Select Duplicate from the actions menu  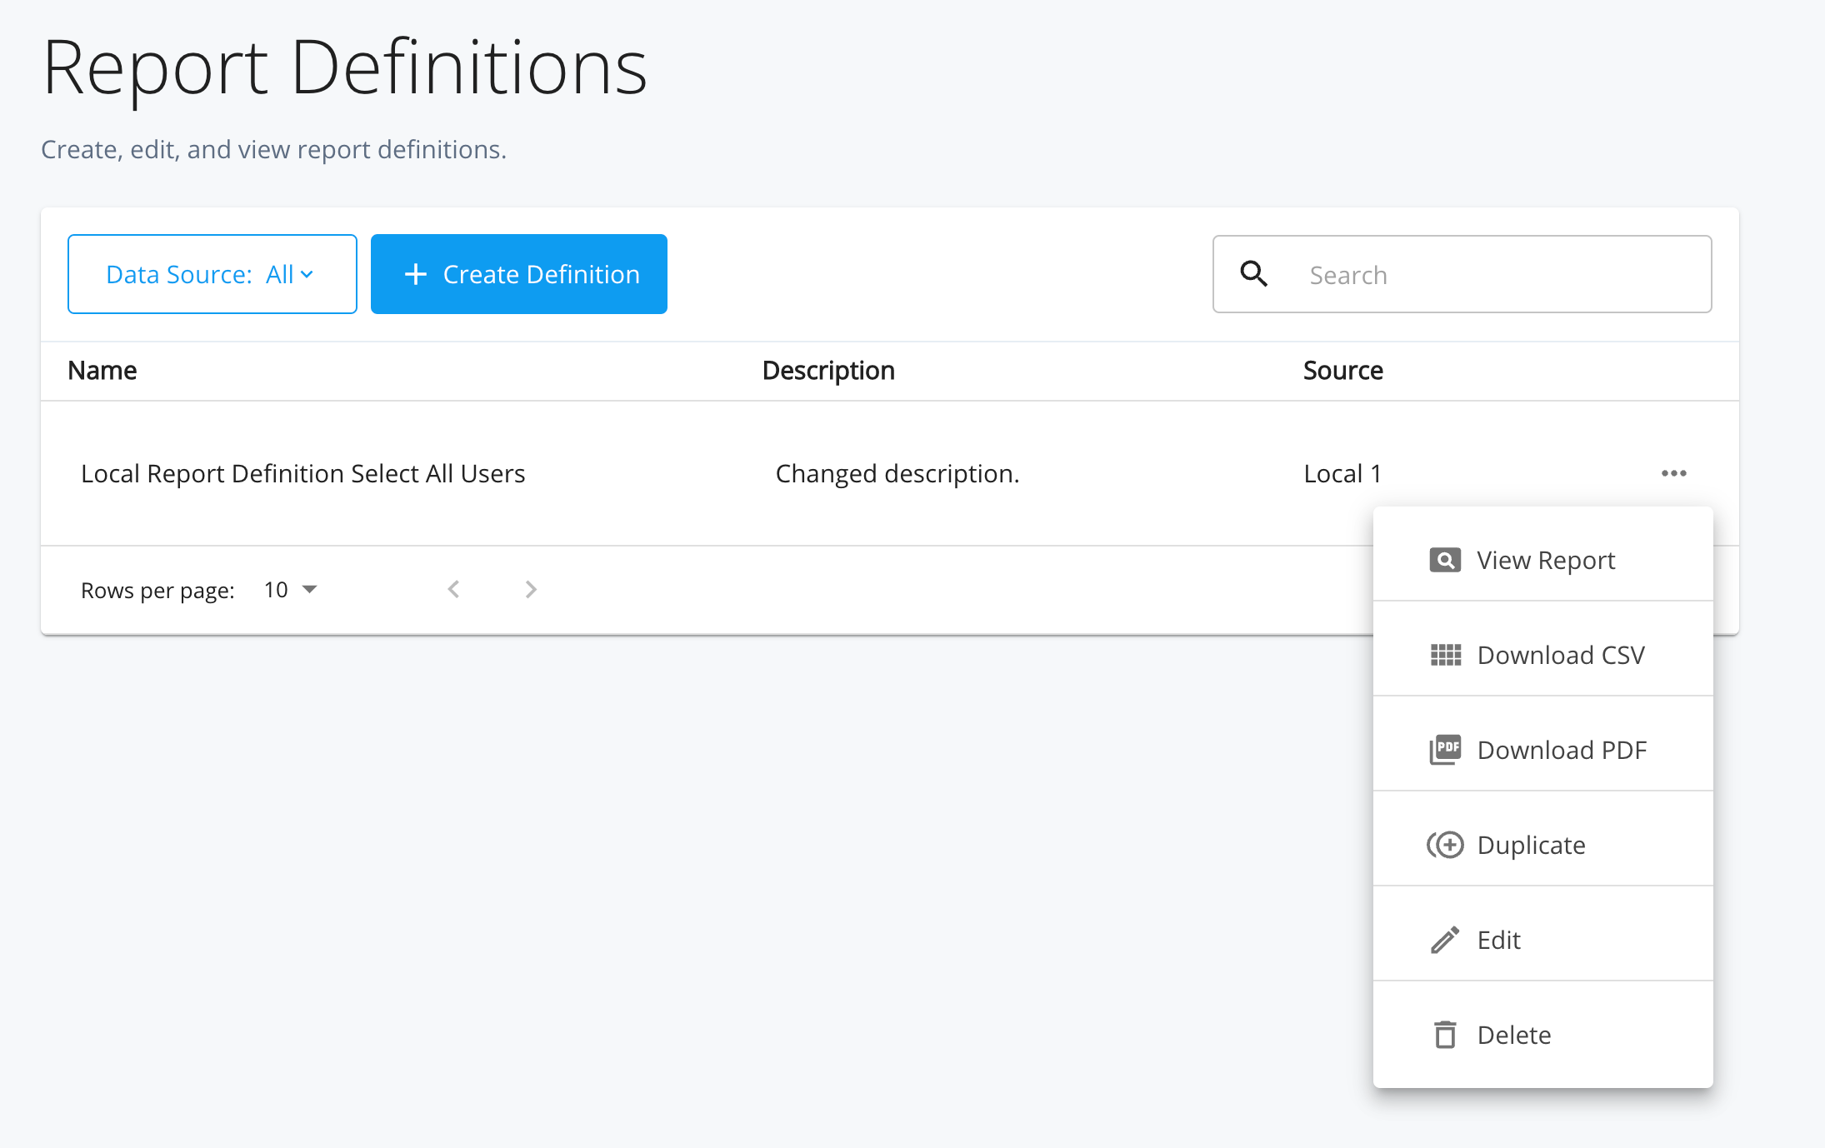coord(1531,844)
